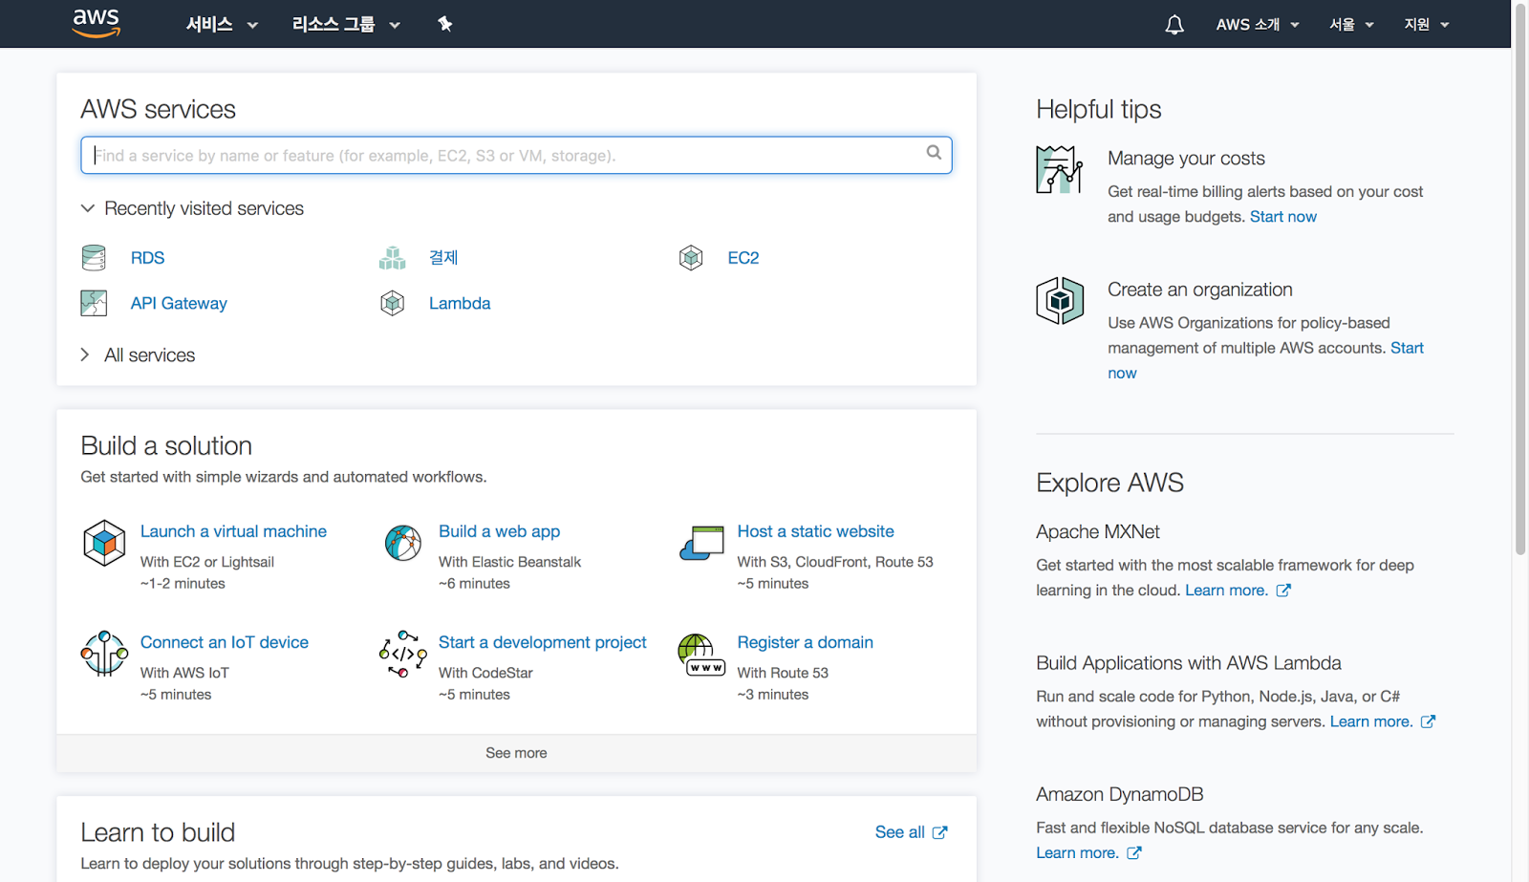Click external link icon beside DynamoDB Learn more
Image resolution: width=1529 pixels, height=882 pixels.
[1133, 852]
